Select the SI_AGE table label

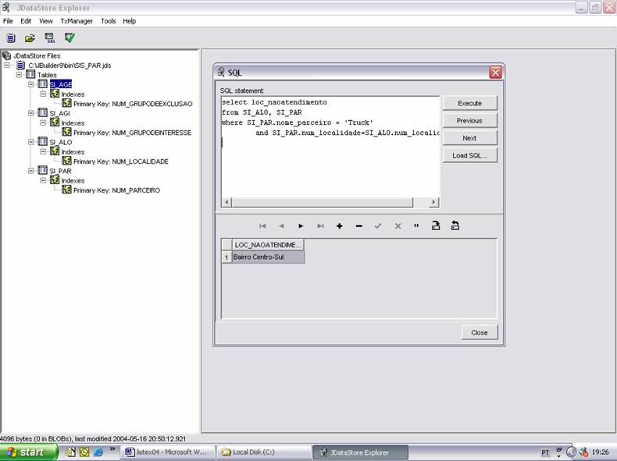(61, 84)
